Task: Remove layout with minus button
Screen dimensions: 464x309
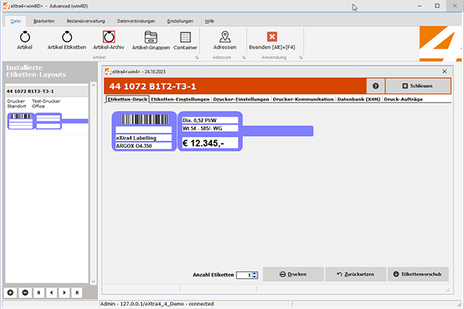Action: pyautogui.click(x=25, y=293)
